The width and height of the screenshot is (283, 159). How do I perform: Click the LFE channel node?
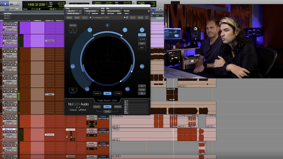[142, 30]
